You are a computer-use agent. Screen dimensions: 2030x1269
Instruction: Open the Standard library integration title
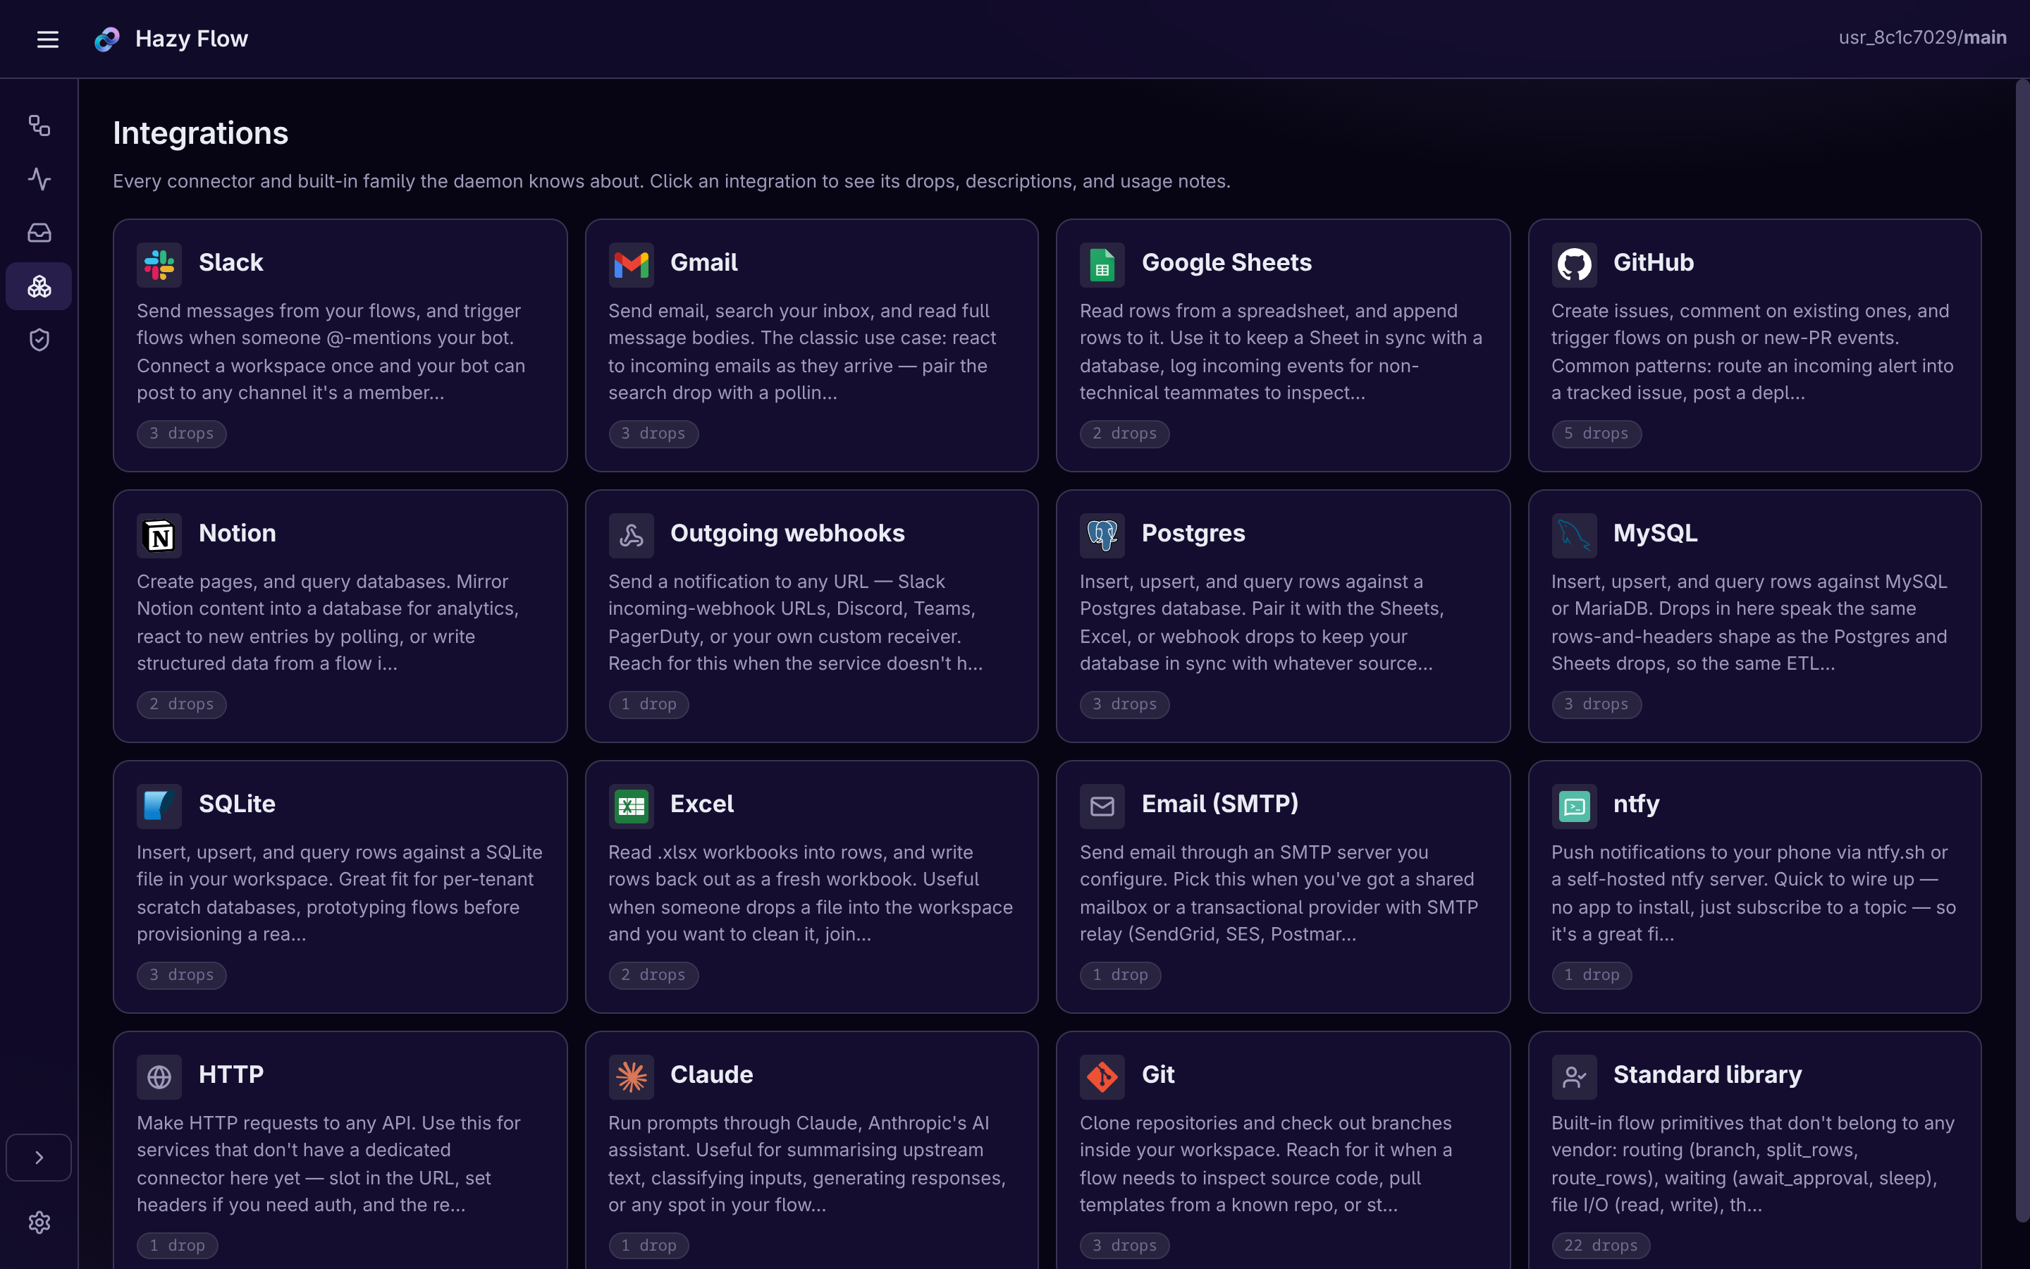coord(1707,1074)
